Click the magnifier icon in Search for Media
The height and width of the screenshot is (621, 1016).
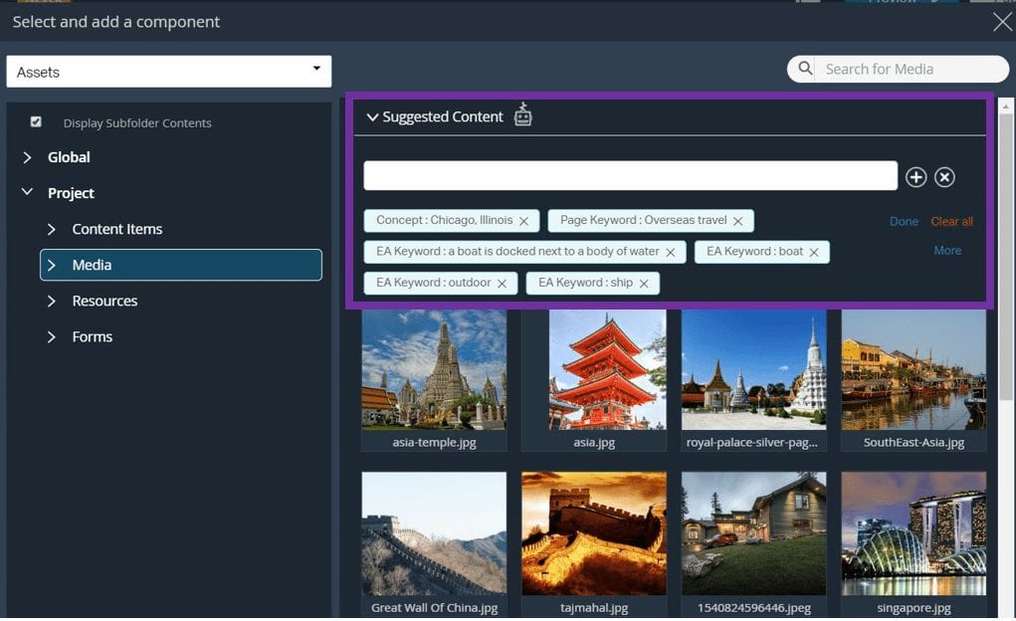click(804, 68)
